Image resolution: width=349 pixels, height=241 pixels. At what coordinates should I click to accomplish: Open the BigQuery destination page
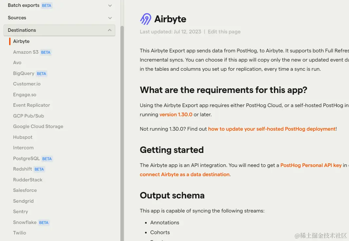click(x=24, y=73)
